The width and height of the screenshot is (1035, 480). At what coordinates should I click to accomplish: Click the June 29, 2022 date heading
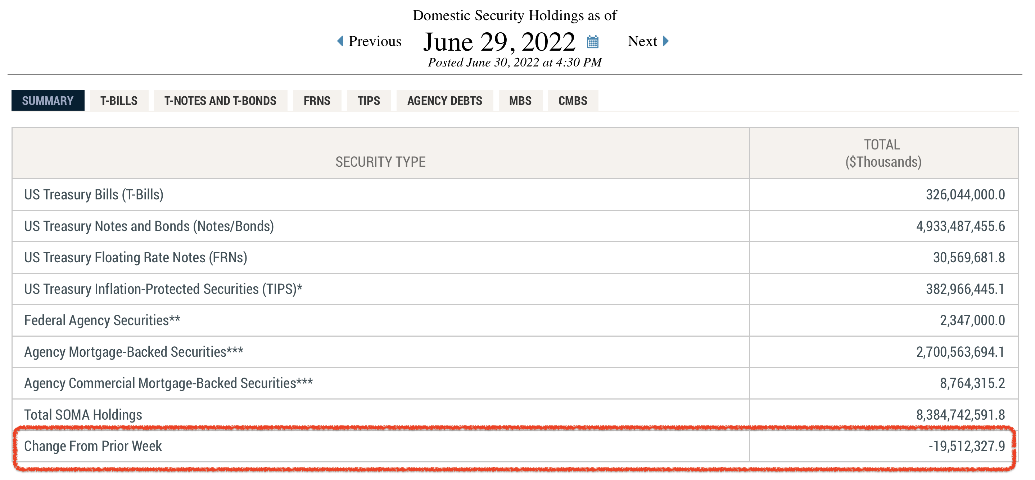point(499,42)
